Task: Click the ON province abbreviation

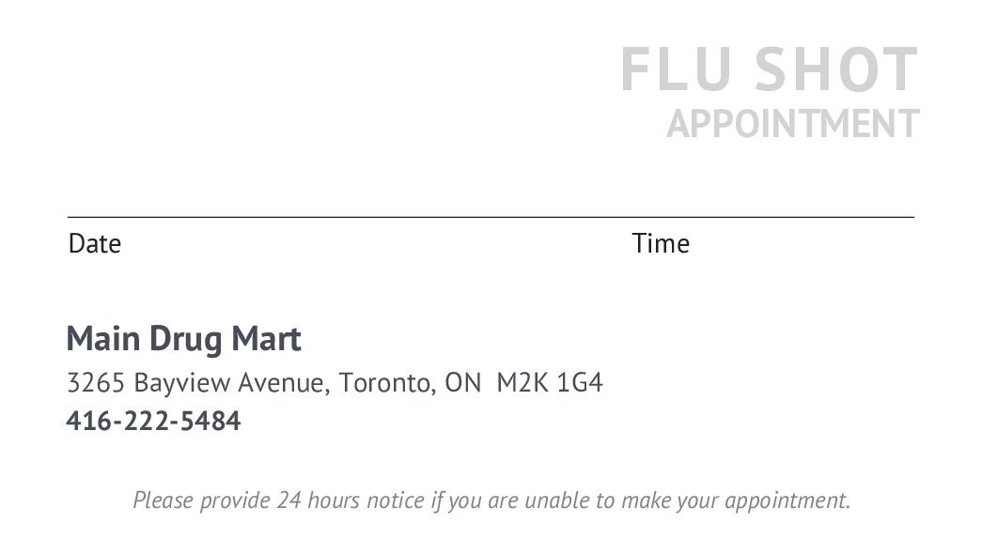Action: click(x=462, y=383)
